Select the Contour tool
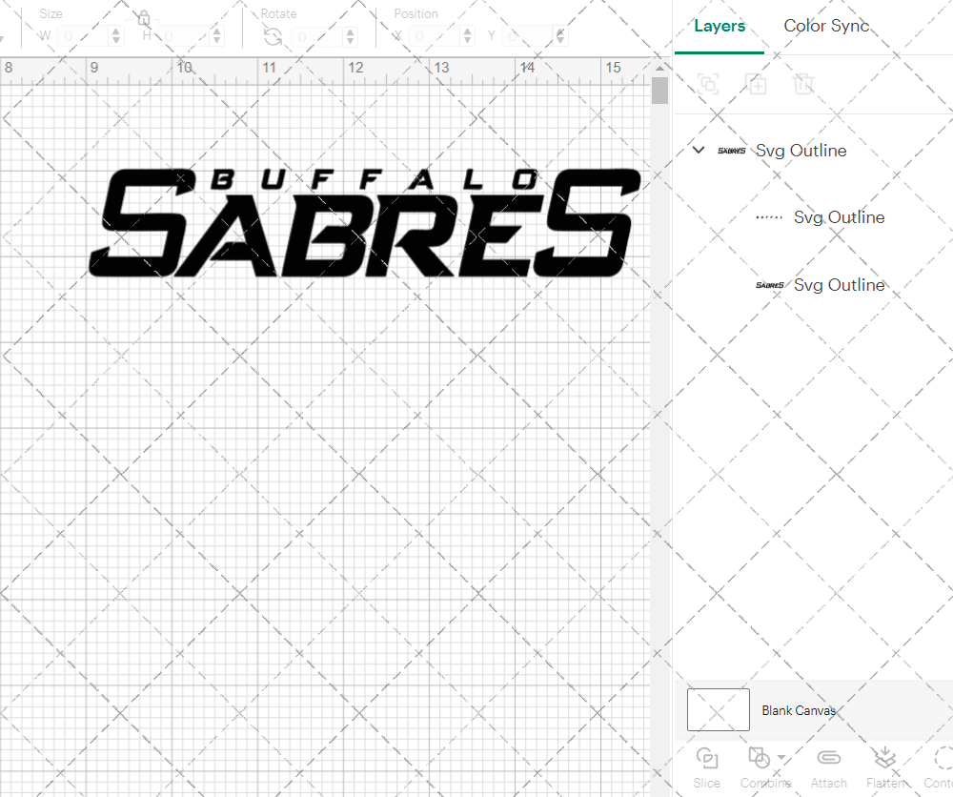The height and width of the screenshot is (797, 953). click(x=943, y=760)
